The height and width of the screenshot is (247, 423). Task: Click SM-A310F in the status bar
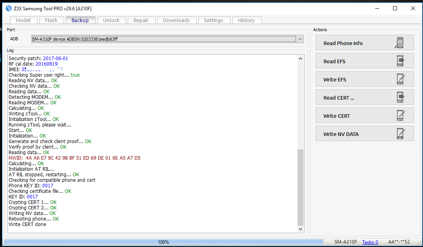coord(346,242)
